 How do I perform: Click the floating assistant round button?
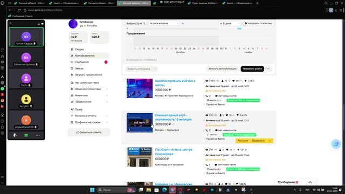point(336,144)
